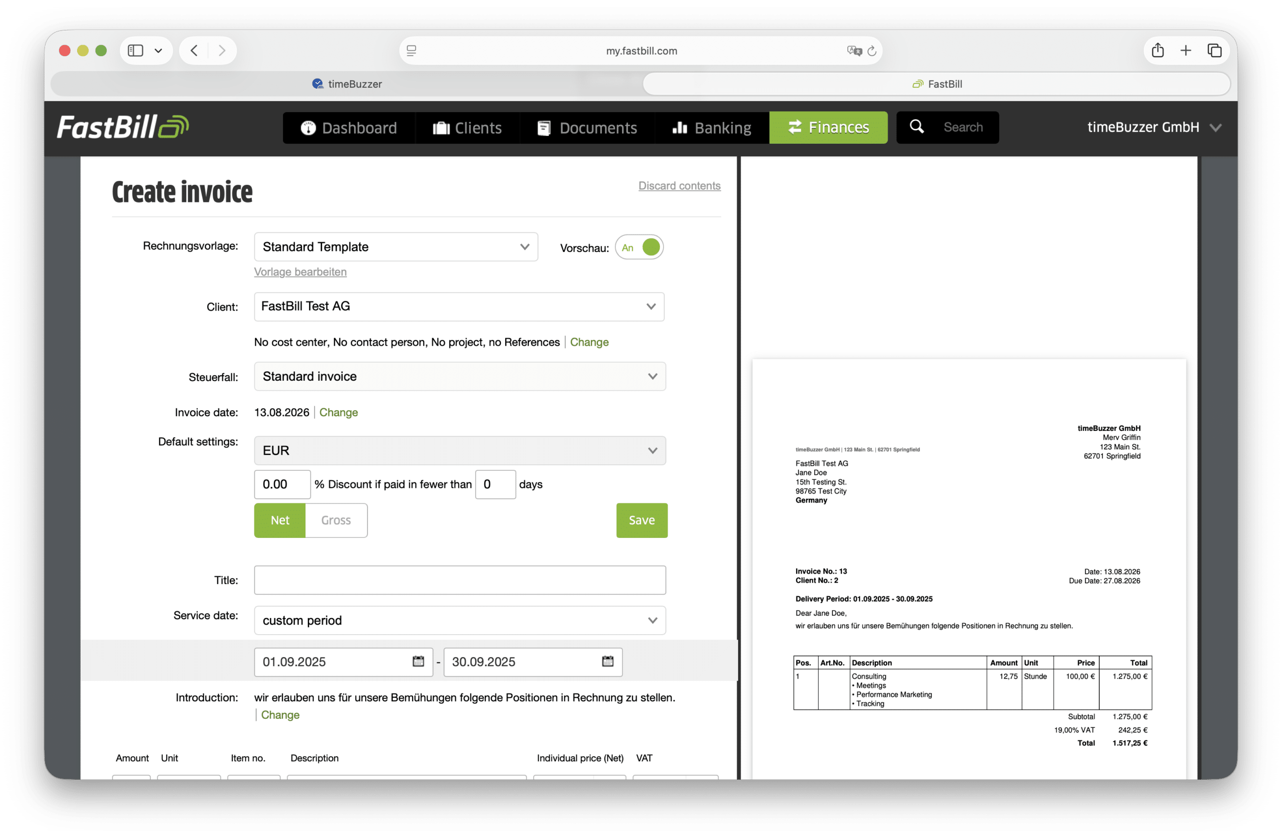The width and height of the screenshot is (1282, 838).
Task: Open the Client dropdown FastBill Test AG
Action: click(459, 307)
